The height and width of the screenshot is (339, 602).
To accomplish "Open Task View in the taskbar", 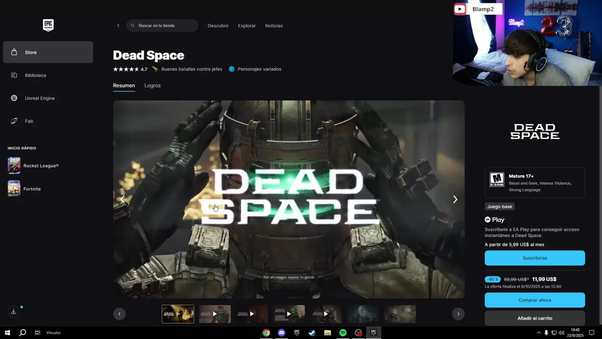I will point(38,333).
